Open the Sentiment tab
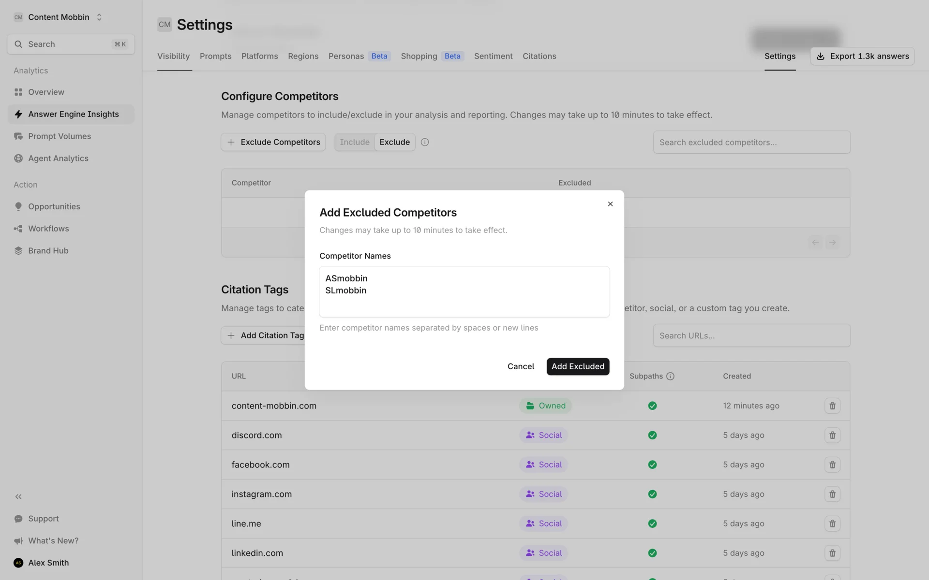This screenshot has height=580, width=929. [493, 56]
